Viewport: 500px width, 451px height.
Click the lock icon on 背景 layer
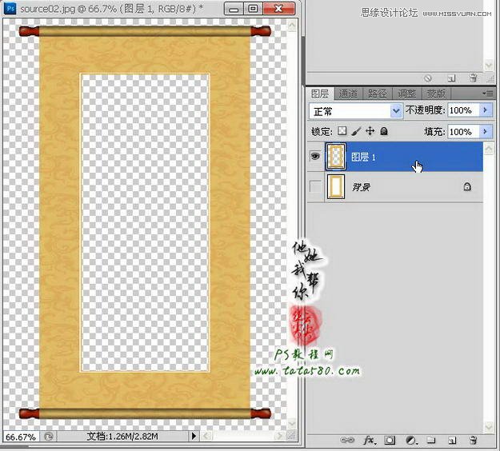point(467,186)
